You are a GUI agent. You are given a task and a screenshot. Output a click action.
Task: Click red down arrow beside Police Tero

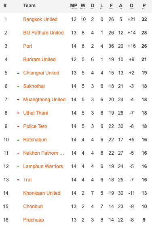[x=18, y=126]
